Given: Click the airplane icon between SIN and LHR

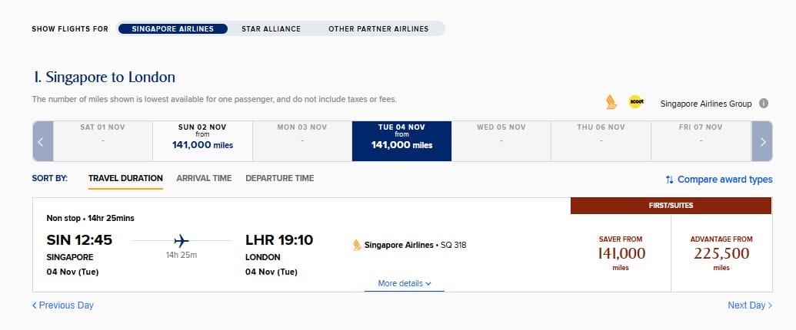Looking at the screenshot, I should [182, 240].
